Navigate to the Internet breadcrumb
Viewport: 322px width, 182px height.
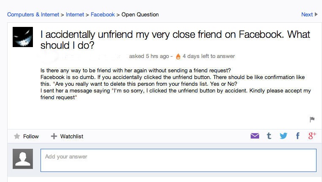(75, 14)
